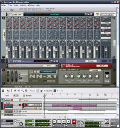Viewport: 120px width, 128px height.
Task: Select the magnifying glass zoom tool
Action: pos(23,91)
